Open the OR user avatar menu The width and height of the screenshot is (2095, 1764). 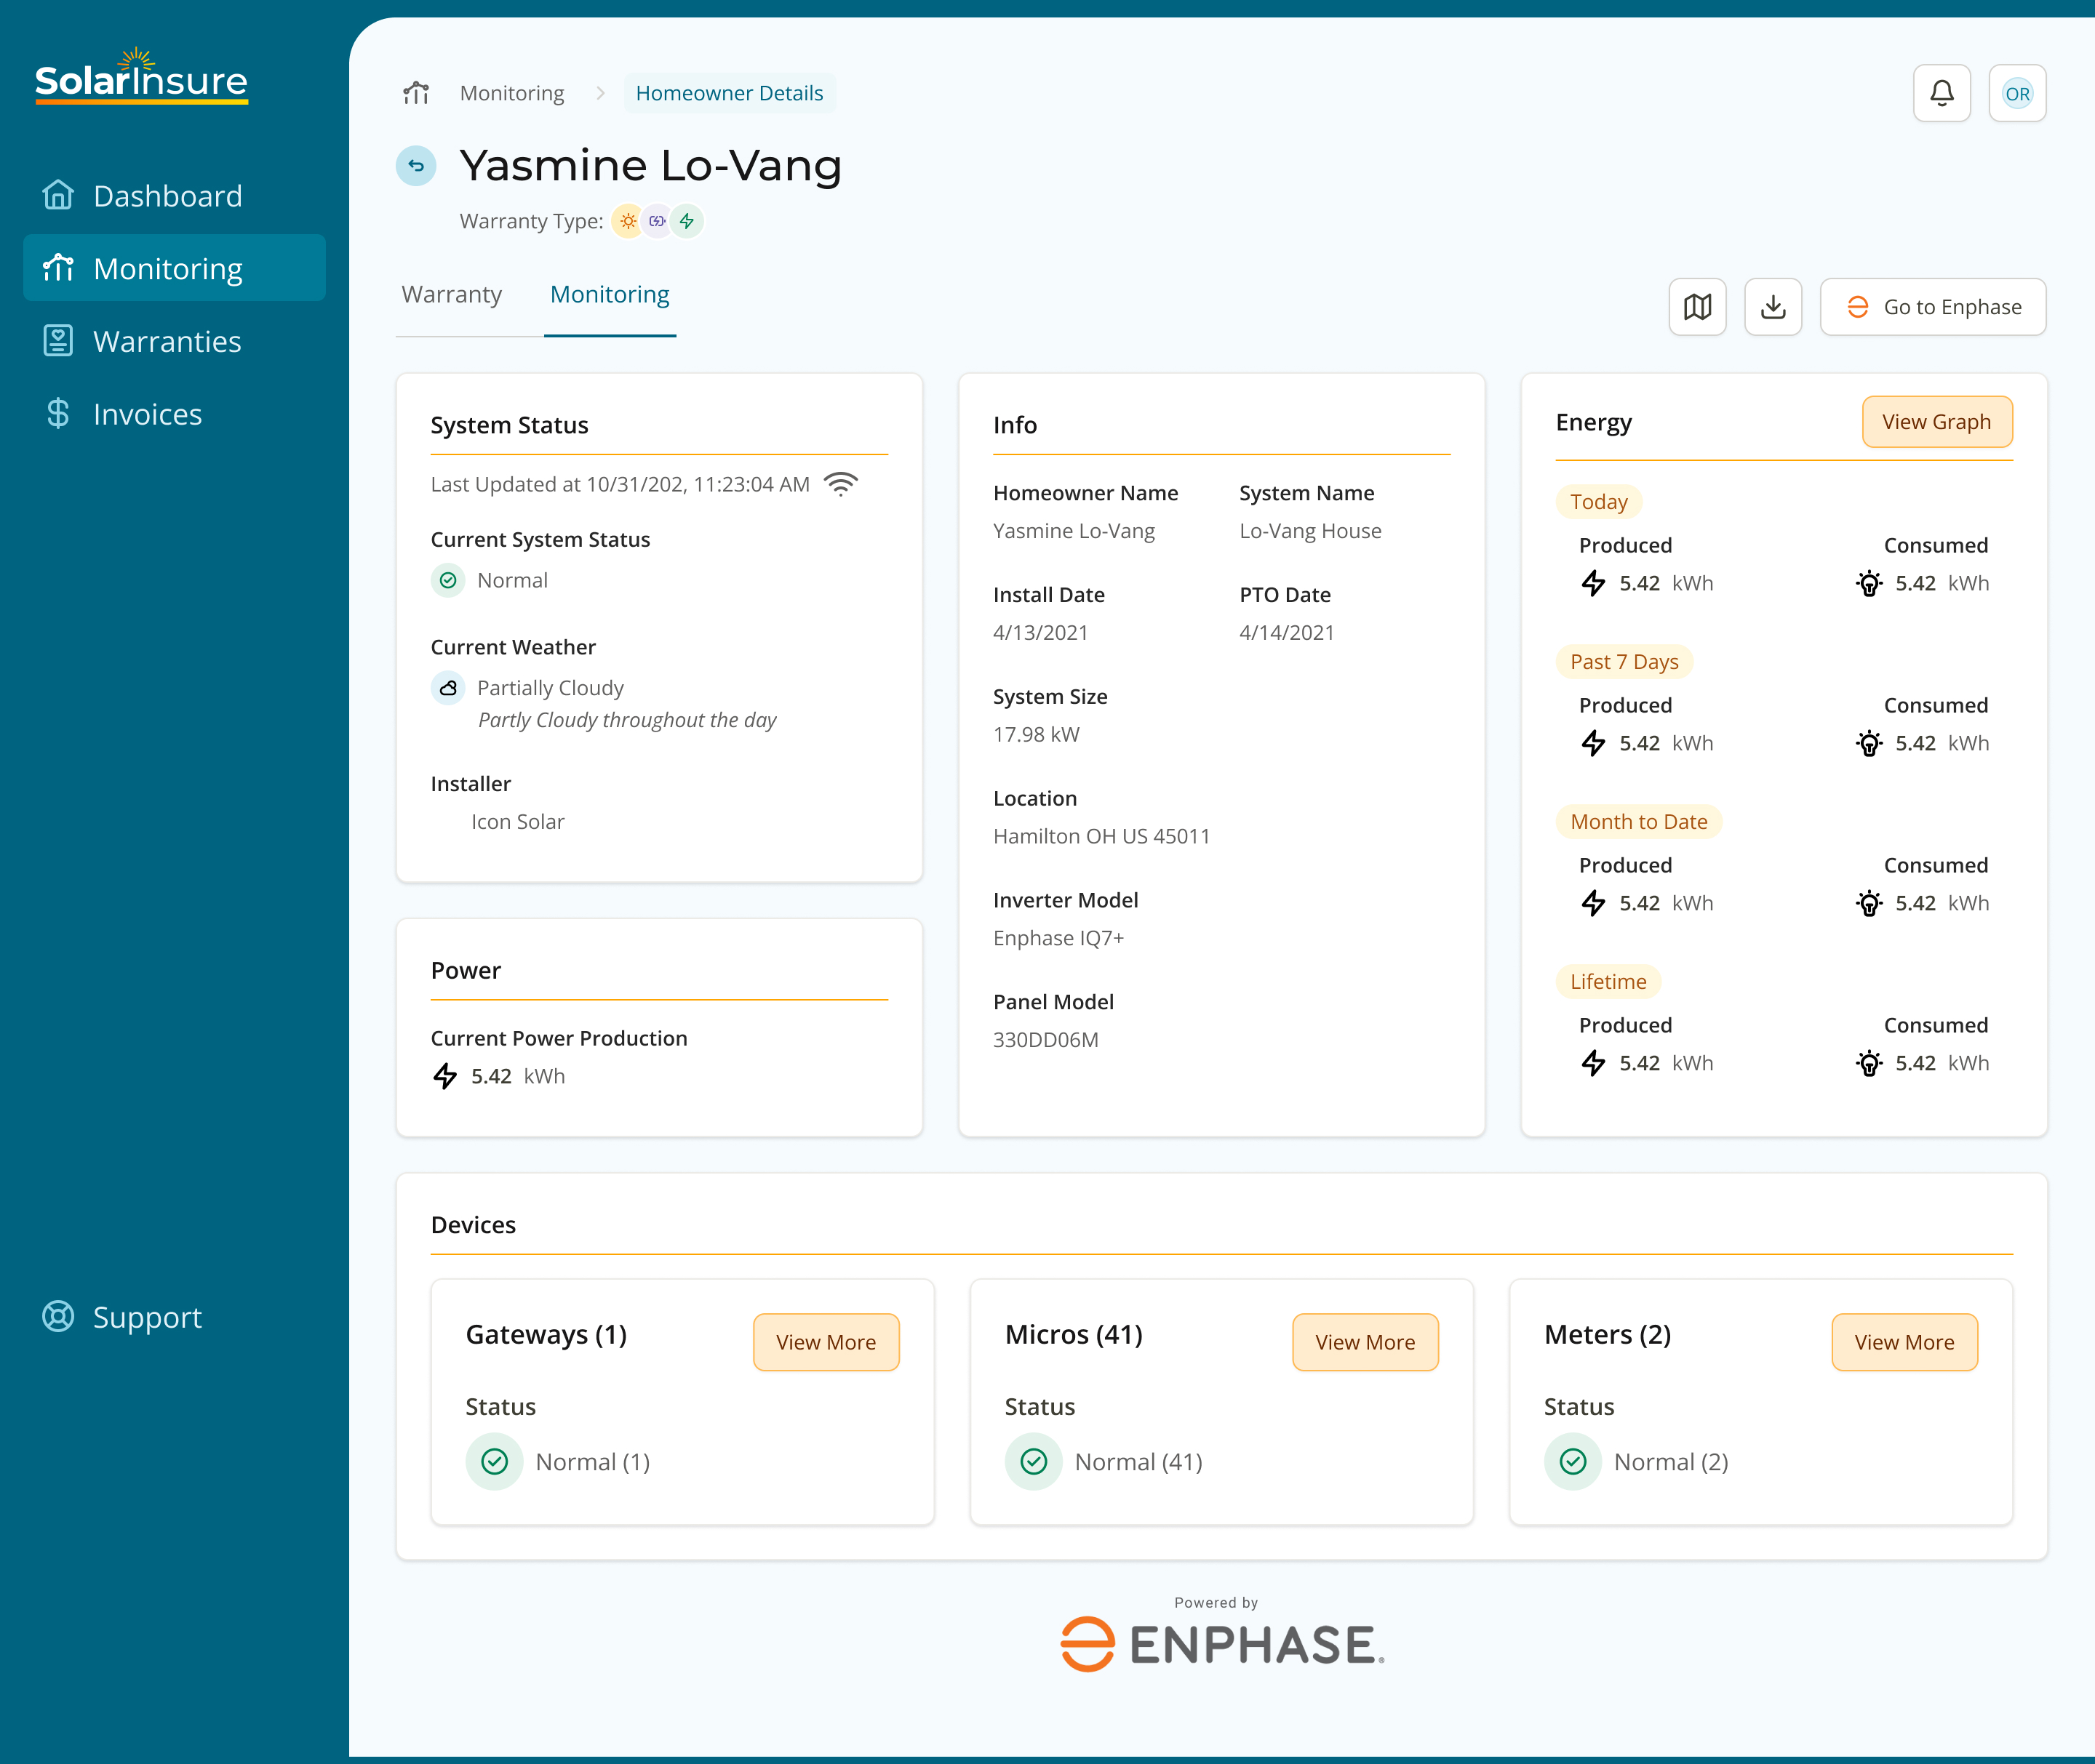click(2016, 93)
